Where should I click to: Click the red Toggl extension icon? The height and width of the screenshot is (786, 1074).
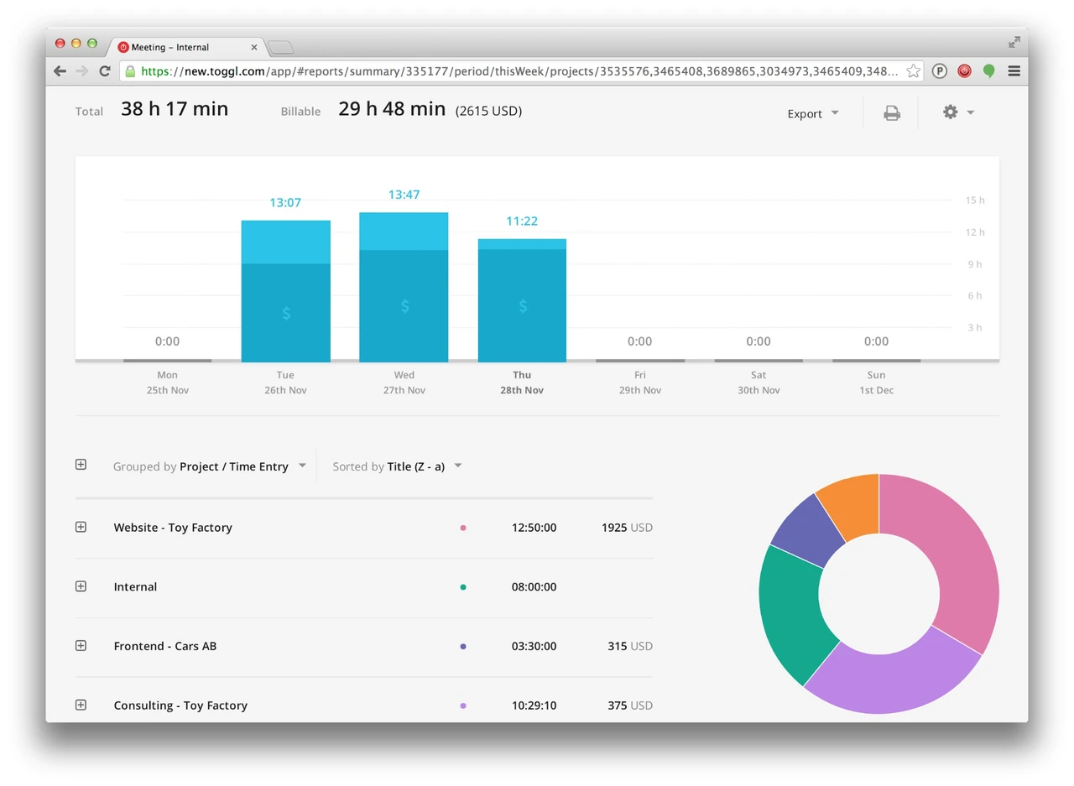(x=965, y=71)
